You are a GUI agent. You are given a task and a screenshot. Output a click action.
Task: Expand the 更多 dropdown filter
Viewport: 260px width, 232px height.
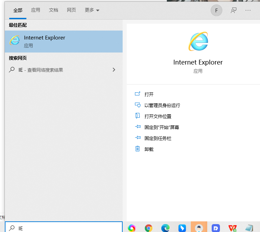pos(92,10)
